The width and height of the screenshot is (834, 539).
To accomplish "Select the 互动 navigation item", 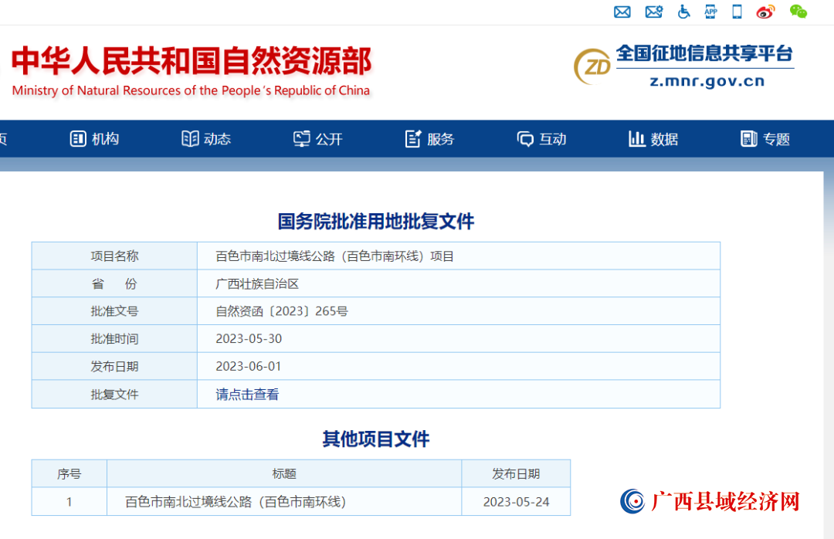I will pyautogui.click(x=541, y=139).
